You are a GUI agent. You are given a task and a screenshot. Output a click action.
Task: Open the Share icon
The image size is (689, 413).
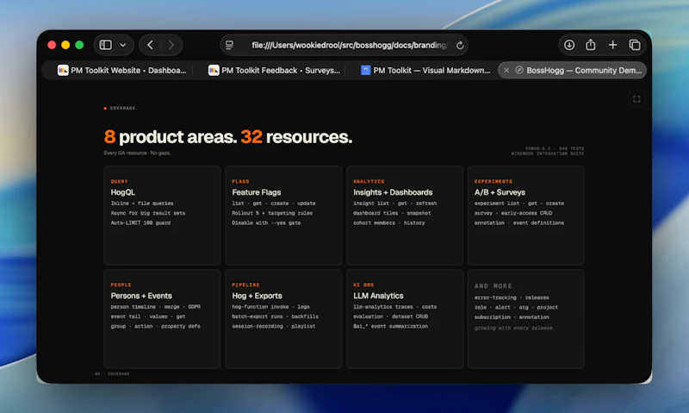coord(591,45)
